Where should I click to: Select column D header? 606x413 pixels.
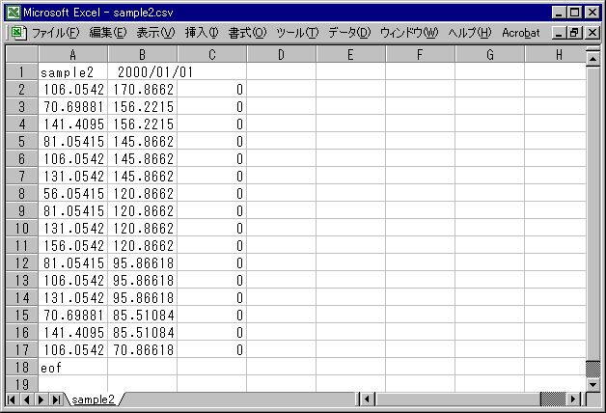[x=281, y=54]
